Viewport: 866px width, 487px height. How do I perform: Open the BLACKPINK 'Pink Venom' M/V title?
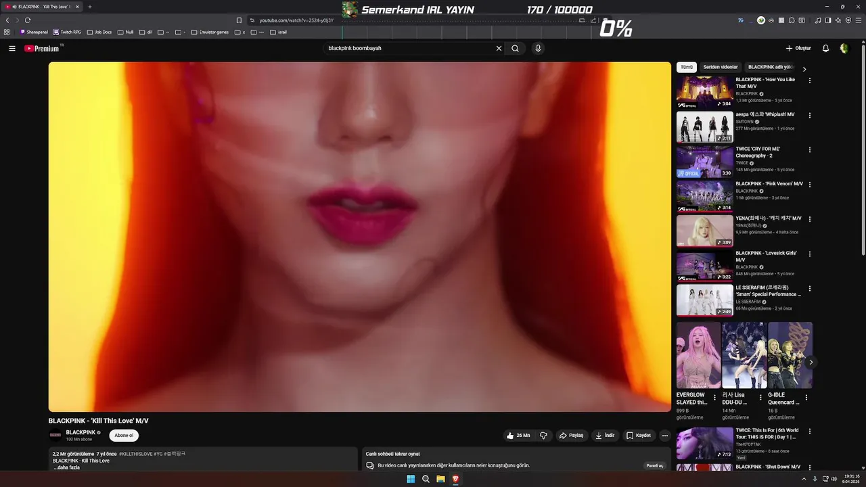pos(769,183)
